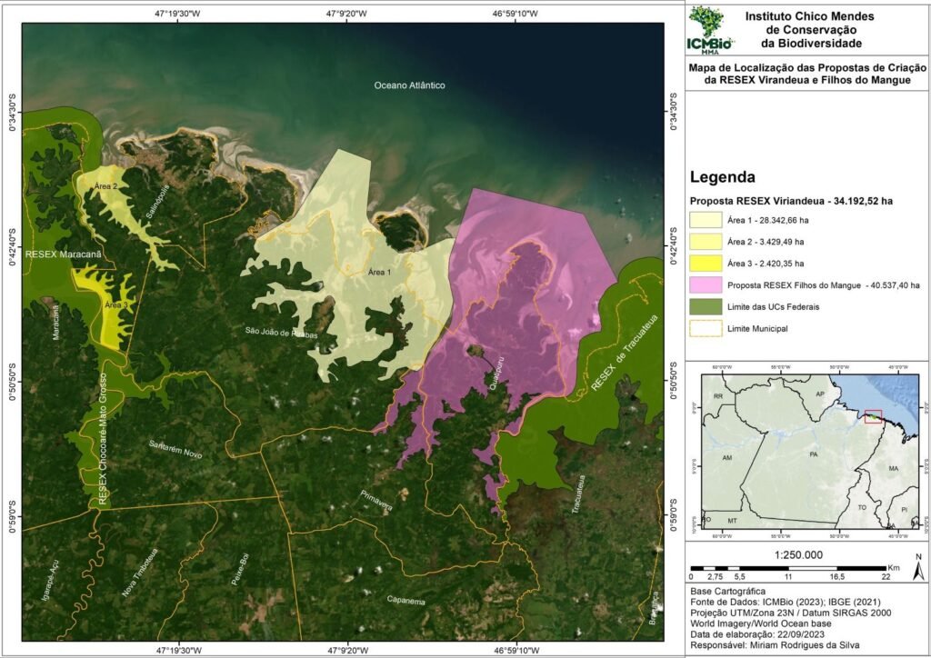
Task: Select the Área 1 legend color swatch
Action: point(706,220)
